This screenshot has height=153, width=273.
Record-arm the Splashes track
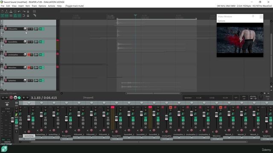click(x=6, y=80)
